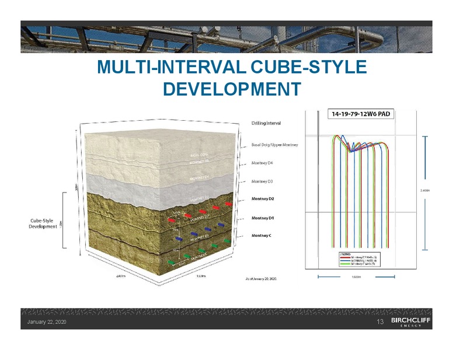Viewport: 453px width, 350px height.
Task: Click the pad well trajectory map
Action: [361, 189]
